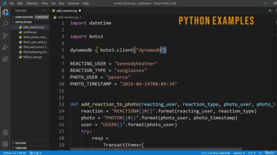
Task: Click the try keyword on line 17
Action: [x=85, y=131]
